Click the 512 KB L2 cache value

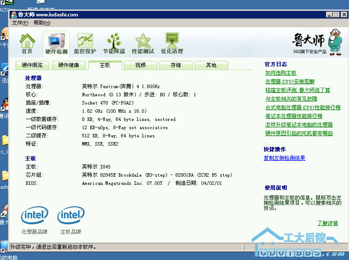tap(118, 136)
